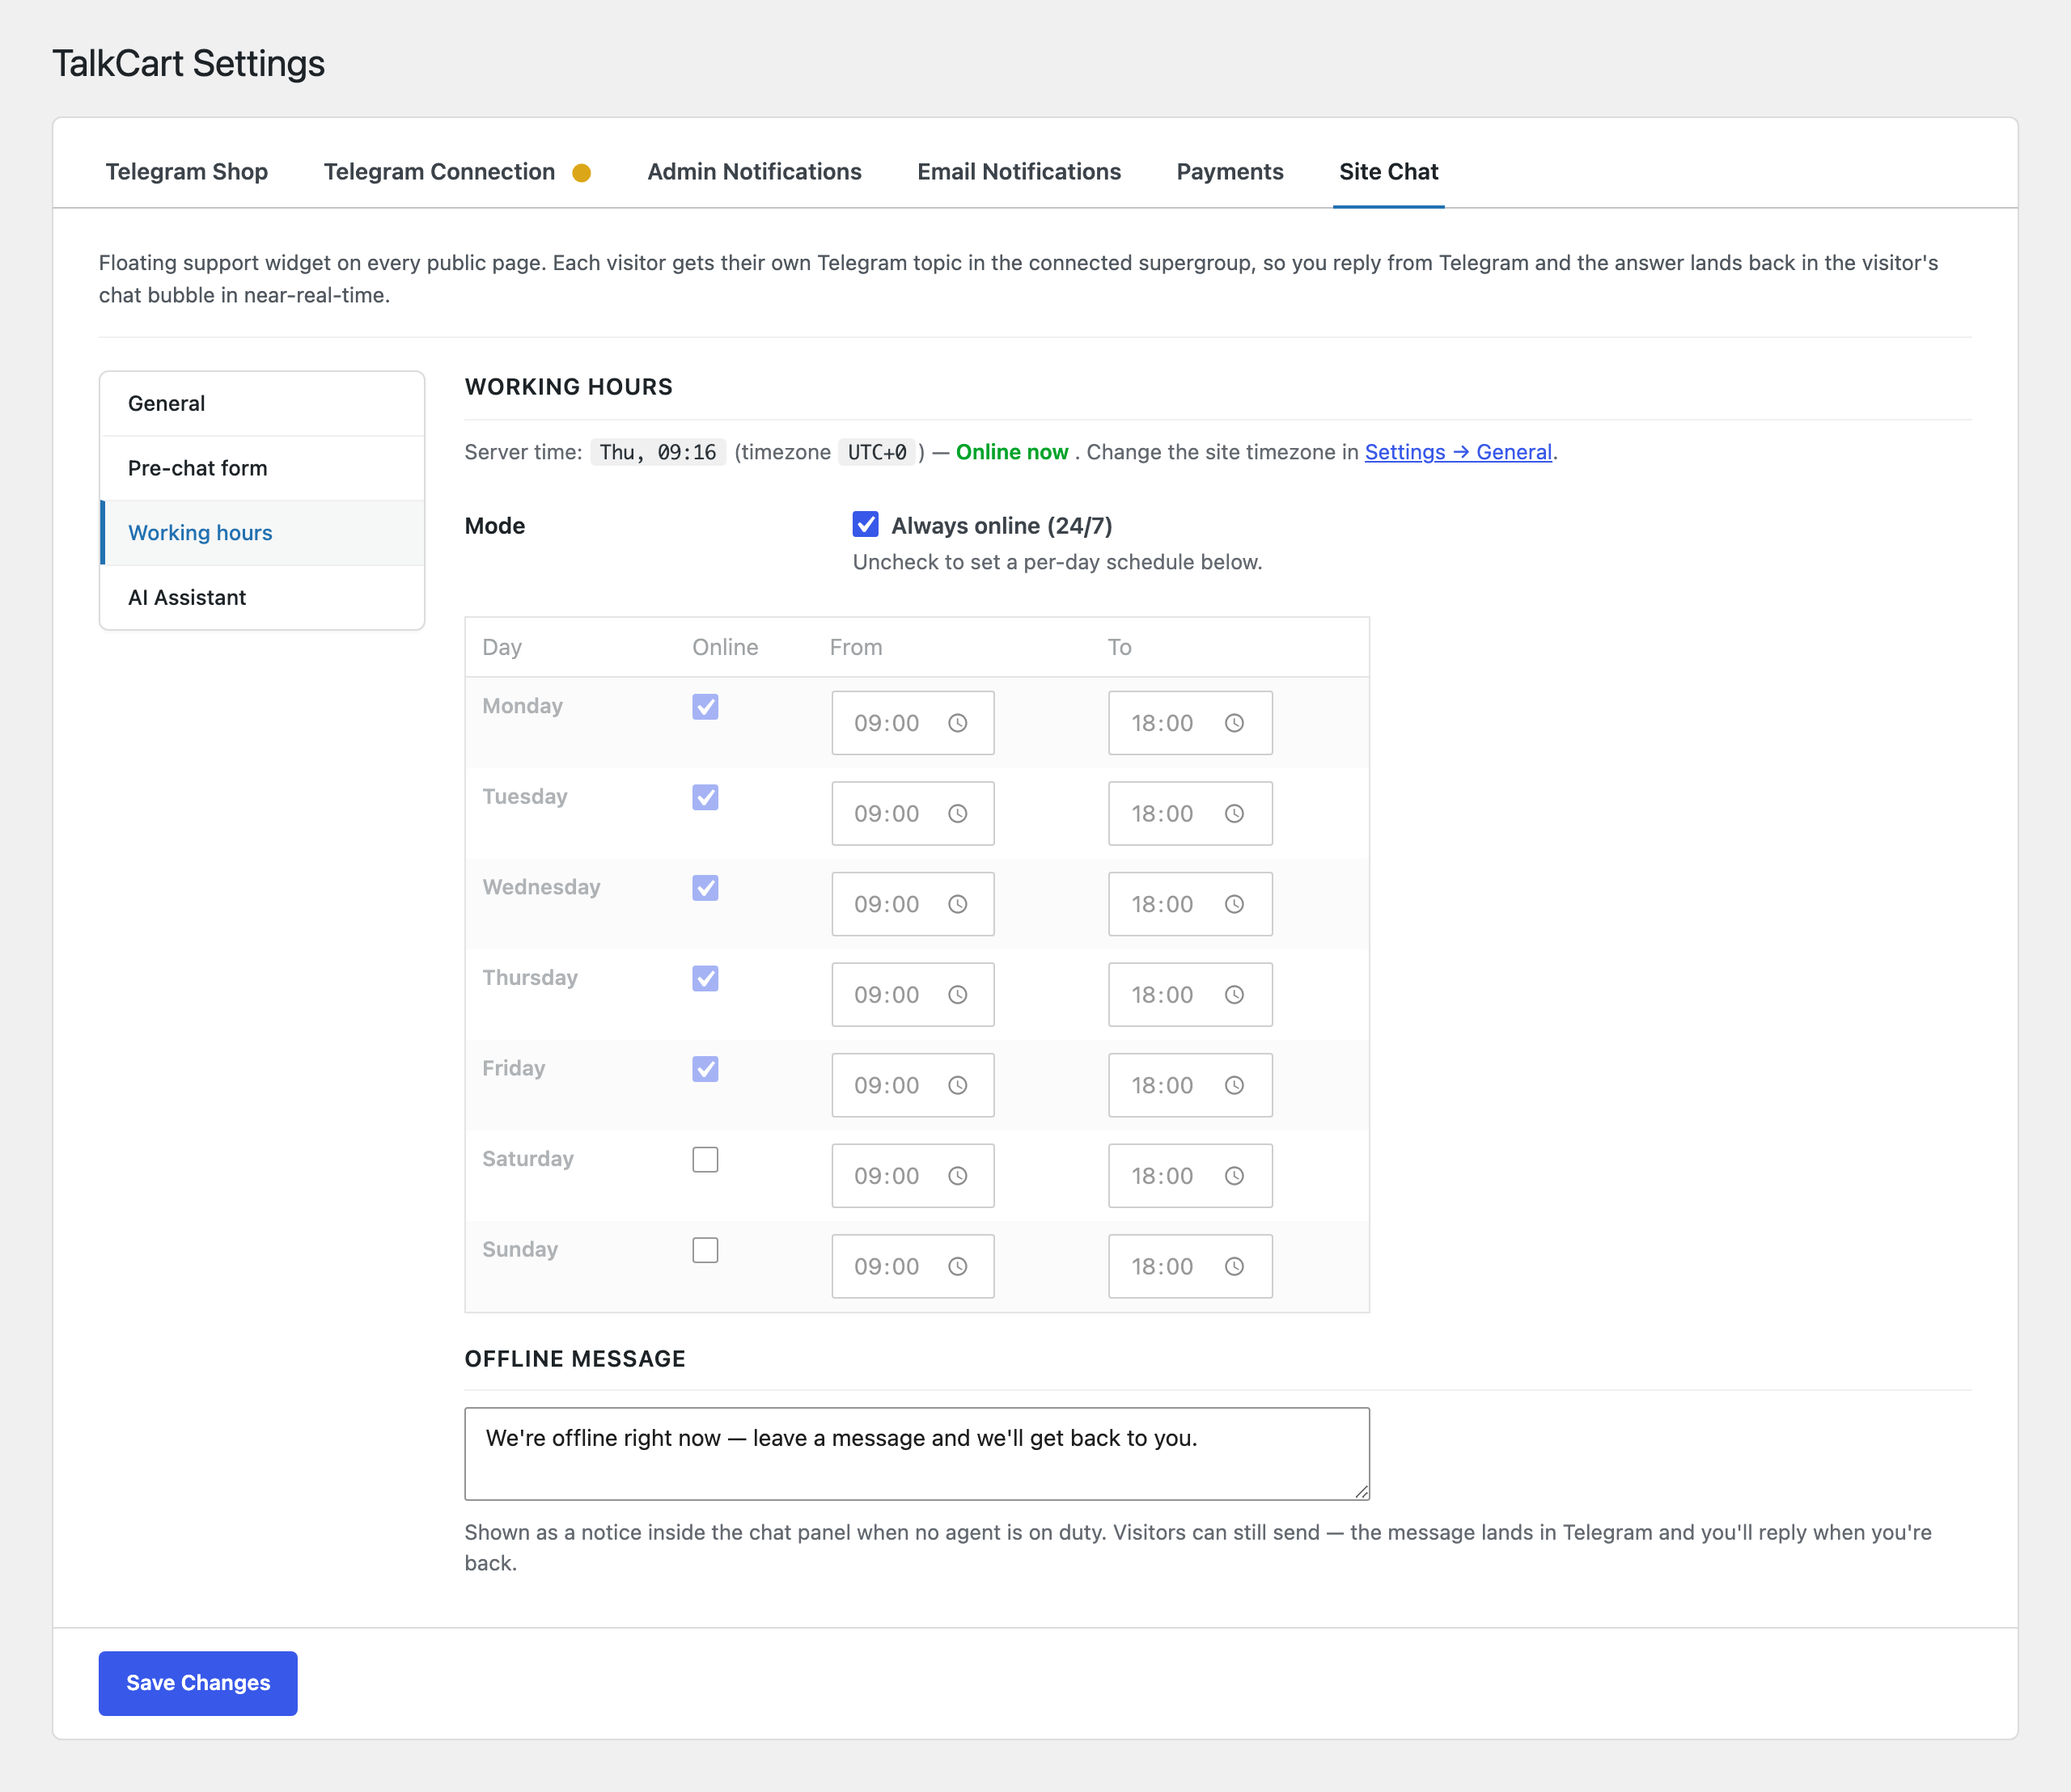The image size is (2071, 1792).
Task: Toggle Tuesday online checkbox
Action: (x=705, y=797)
